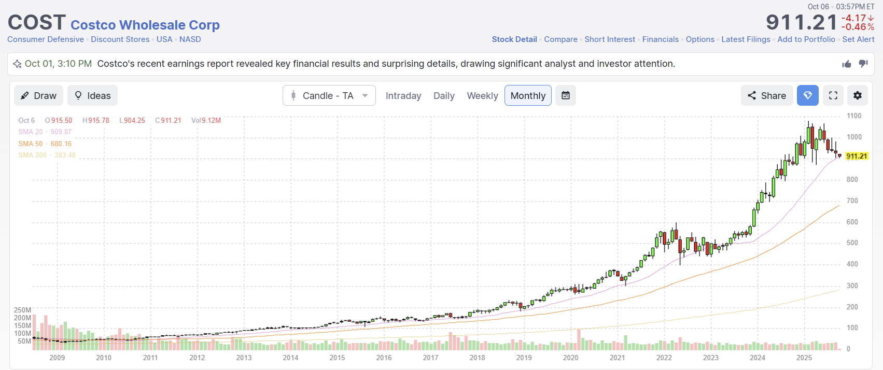Open the Financials link
The image size is (883, 370).
pyautogui.click(x=661, y=39)
